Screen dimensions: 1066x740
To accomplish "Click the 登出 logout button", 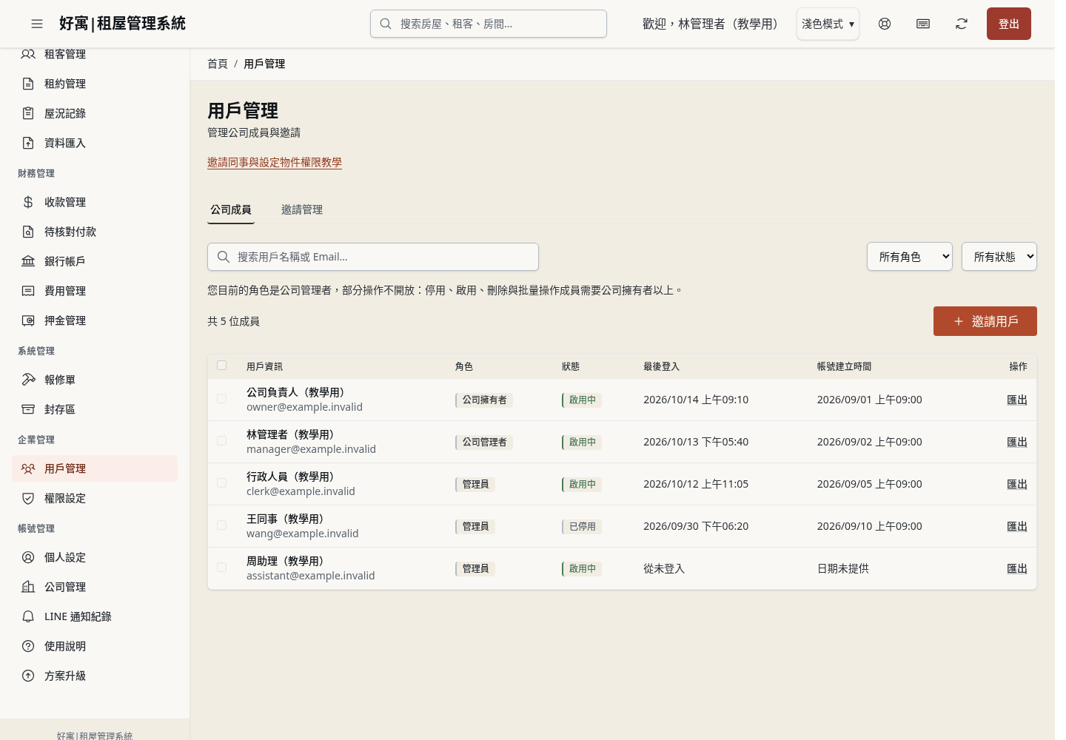I will tap(1009, 24).
